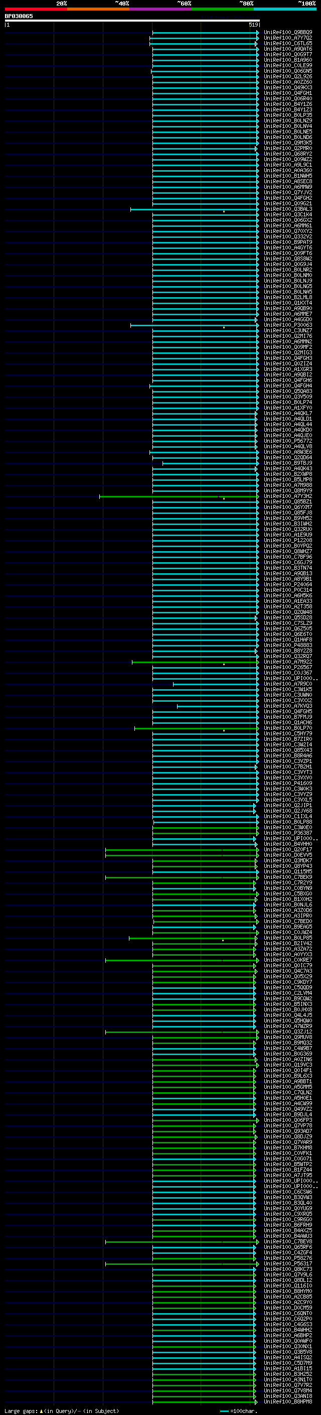Click label UniRef100_Q115M5
The width and height of the screenshot is (321, 1415).
click(x=288, y=872)
